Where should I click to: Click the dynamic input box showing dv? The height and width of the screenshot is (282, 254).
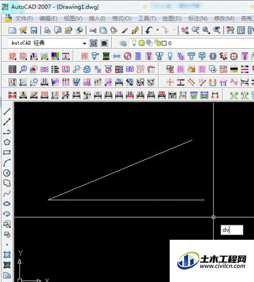click(x=232, y=230)
